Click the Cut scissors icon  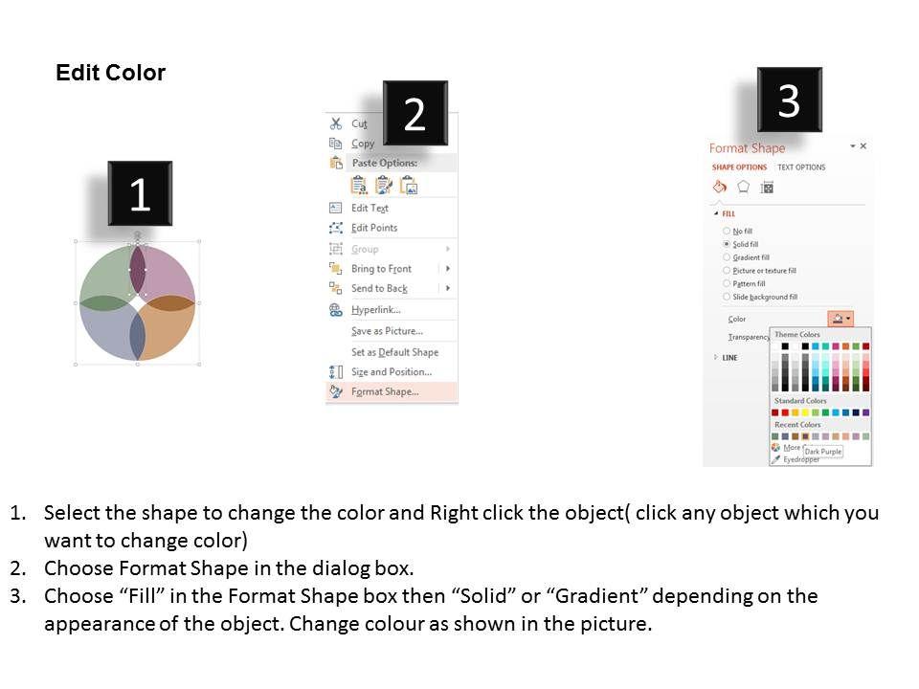[x=336, y=123]
